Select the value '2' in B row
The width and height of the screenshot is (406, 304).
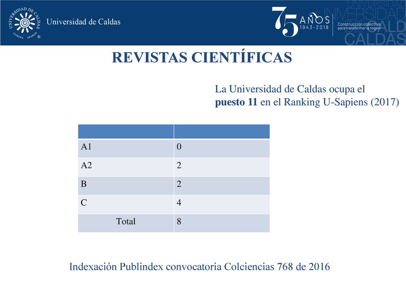click(222, 186)
